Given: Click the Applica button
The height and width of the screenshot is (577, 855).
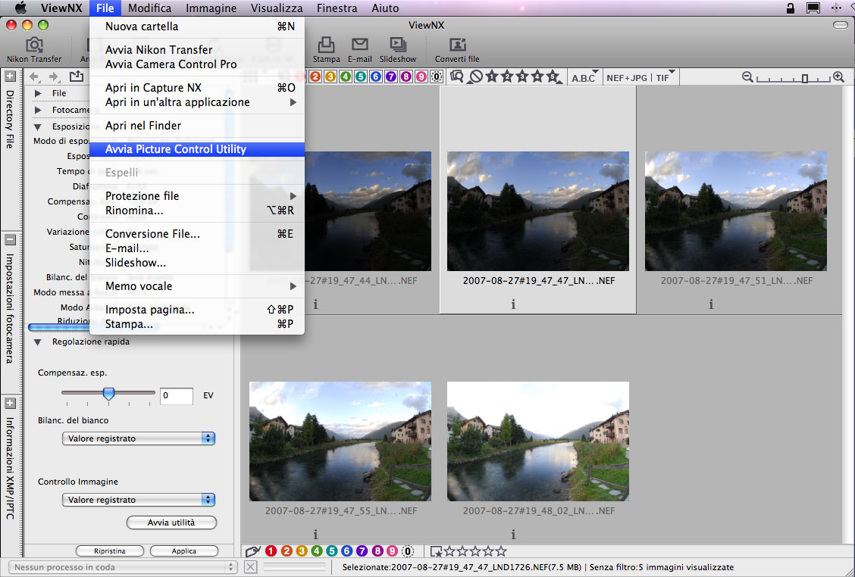Looking at the screenshot, I should coord(183,550).
